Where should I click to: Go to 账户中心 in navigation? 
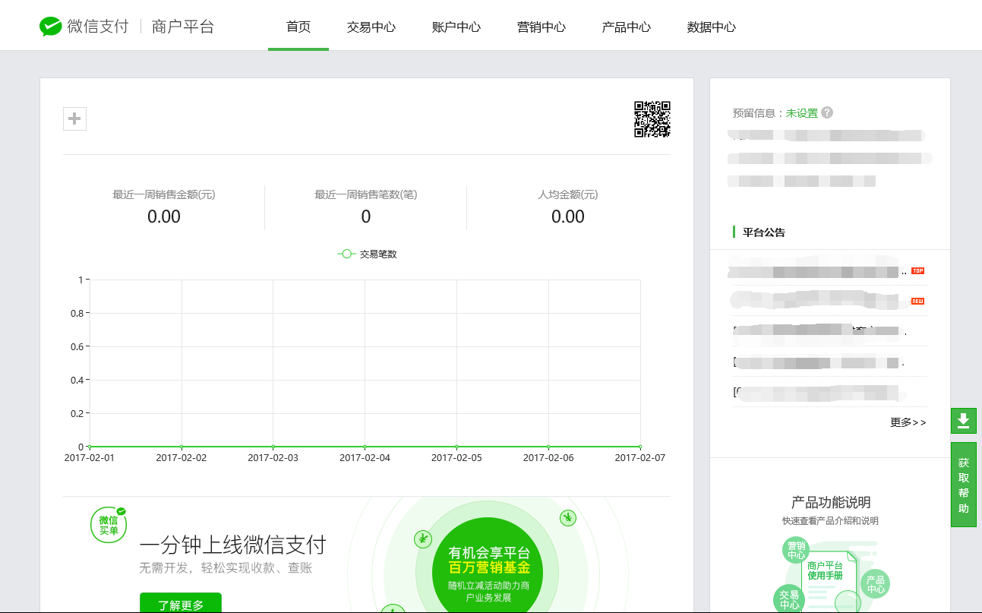456,27
